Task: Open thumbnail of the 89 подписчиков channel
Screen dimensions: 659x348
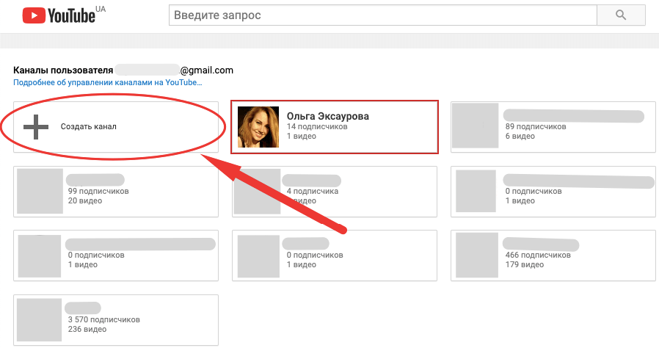Action: (x=477, y=126)
